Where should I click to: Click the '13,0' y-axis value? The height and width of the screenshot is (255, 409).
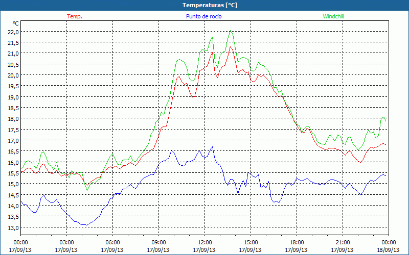click(13, 227)
